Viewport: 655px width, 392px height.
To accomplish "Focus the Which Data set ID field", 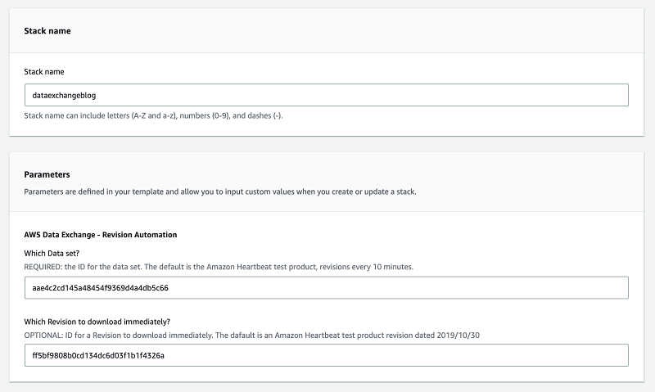I will coord(326,288).
